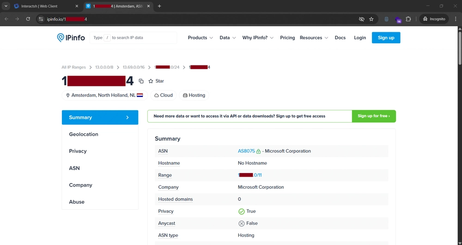This screenshot has height=245, width=462.
Task: Reload the page
Action: [x=28, y=19]
